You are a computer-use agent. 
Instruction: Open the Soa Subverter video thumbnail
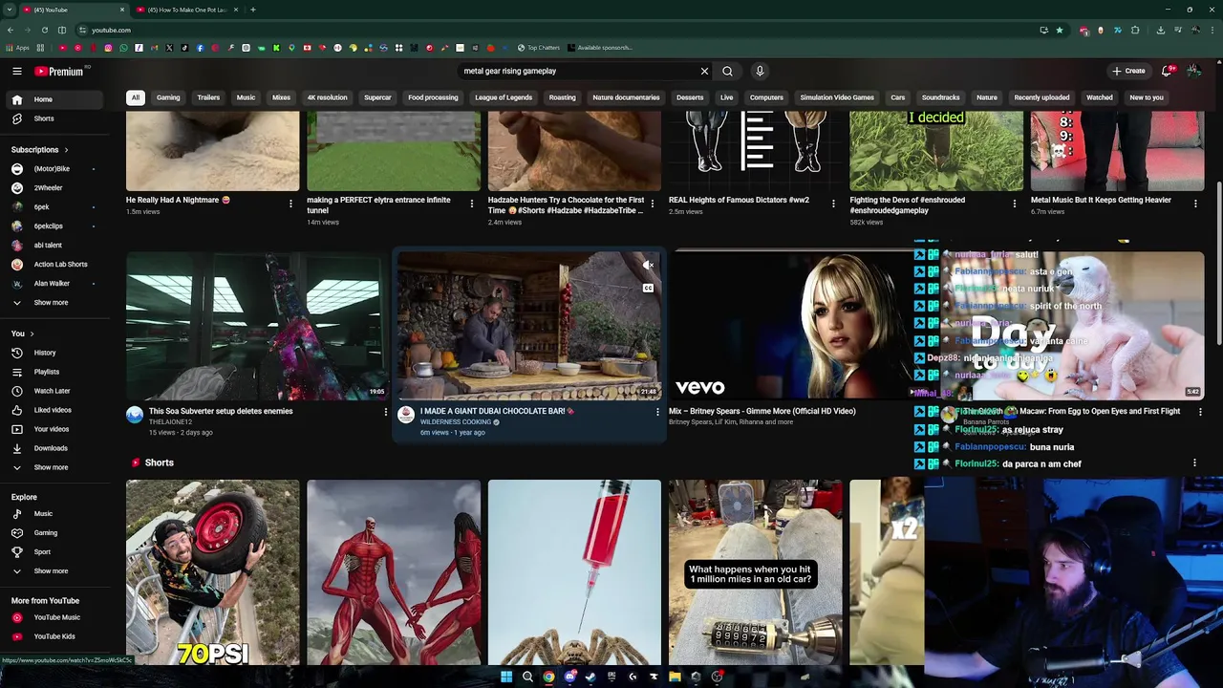tap(256, 325)
